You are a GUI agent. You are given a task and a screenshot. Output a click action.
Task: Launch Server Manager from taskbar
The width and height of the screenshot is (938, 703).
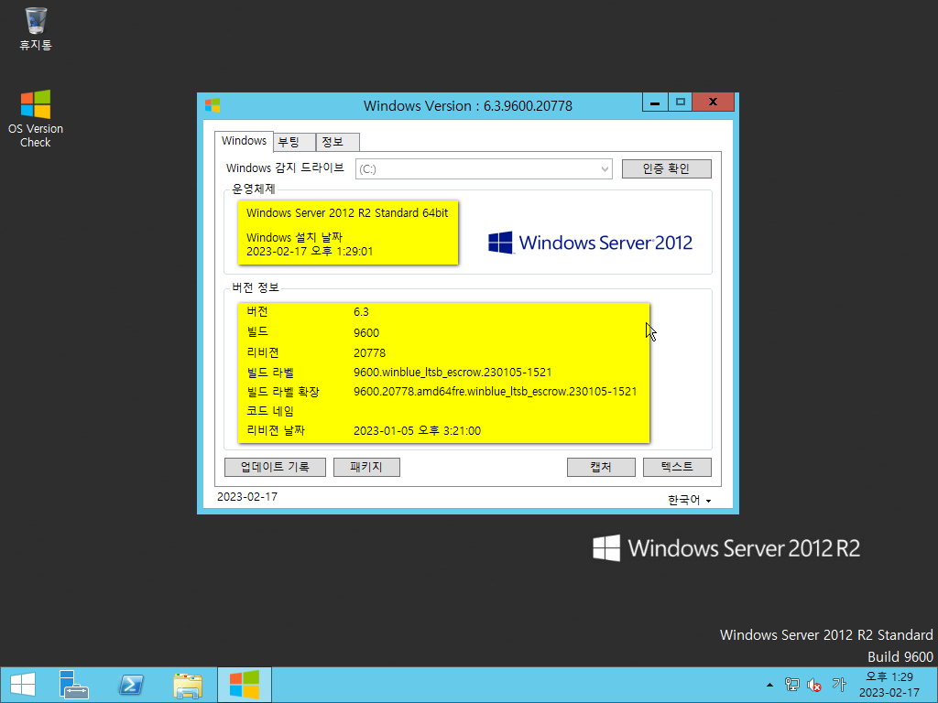pos(74,685)
